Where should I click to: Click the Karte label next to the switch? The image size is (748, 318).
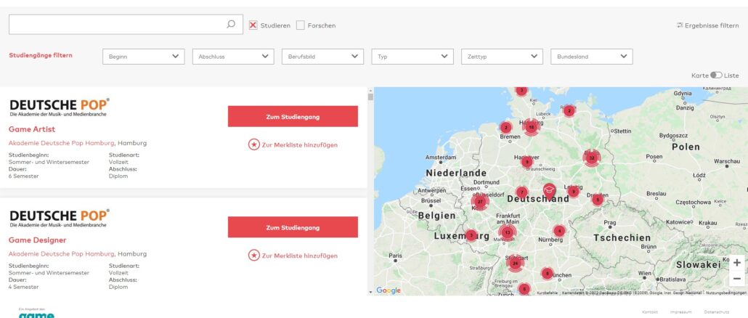click(700, 76)
